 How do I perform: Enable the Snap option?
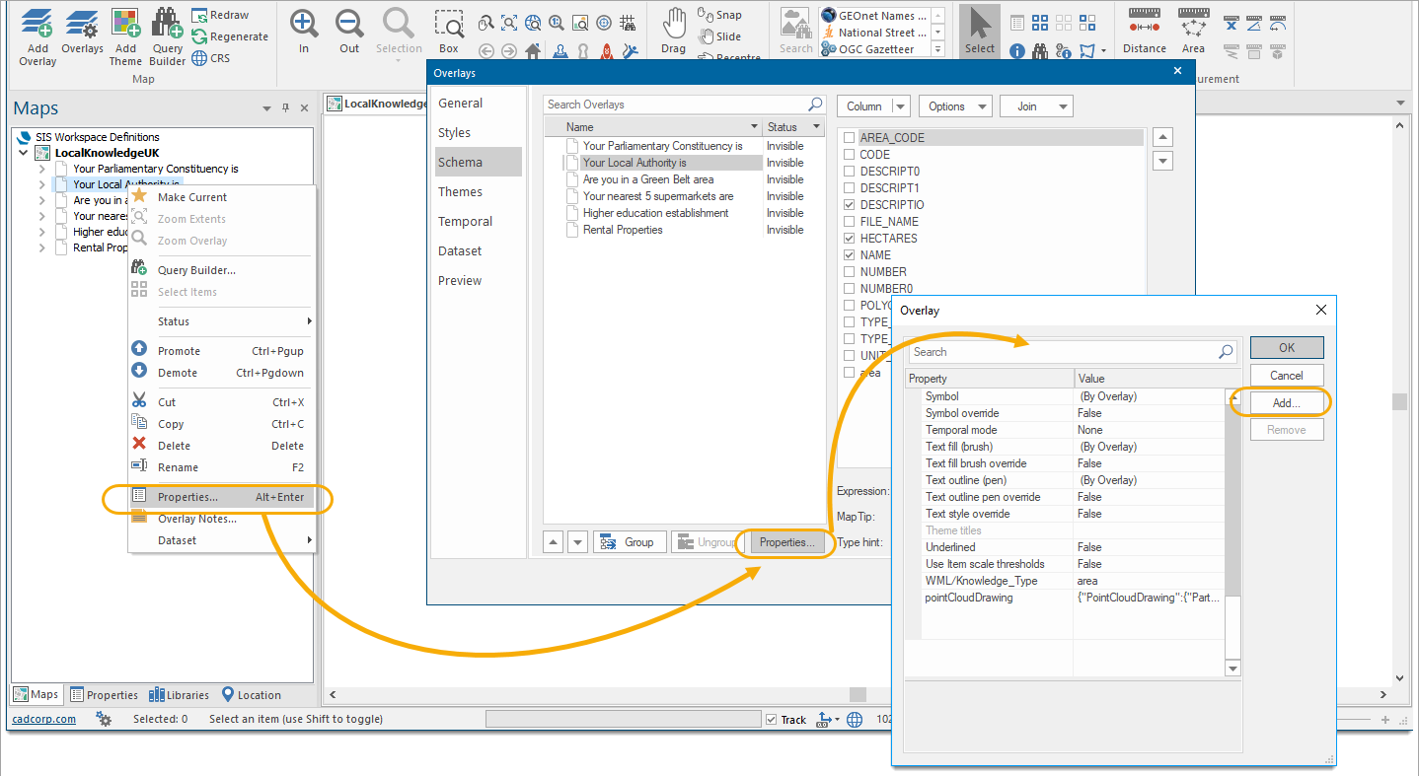tap(720, 14)
